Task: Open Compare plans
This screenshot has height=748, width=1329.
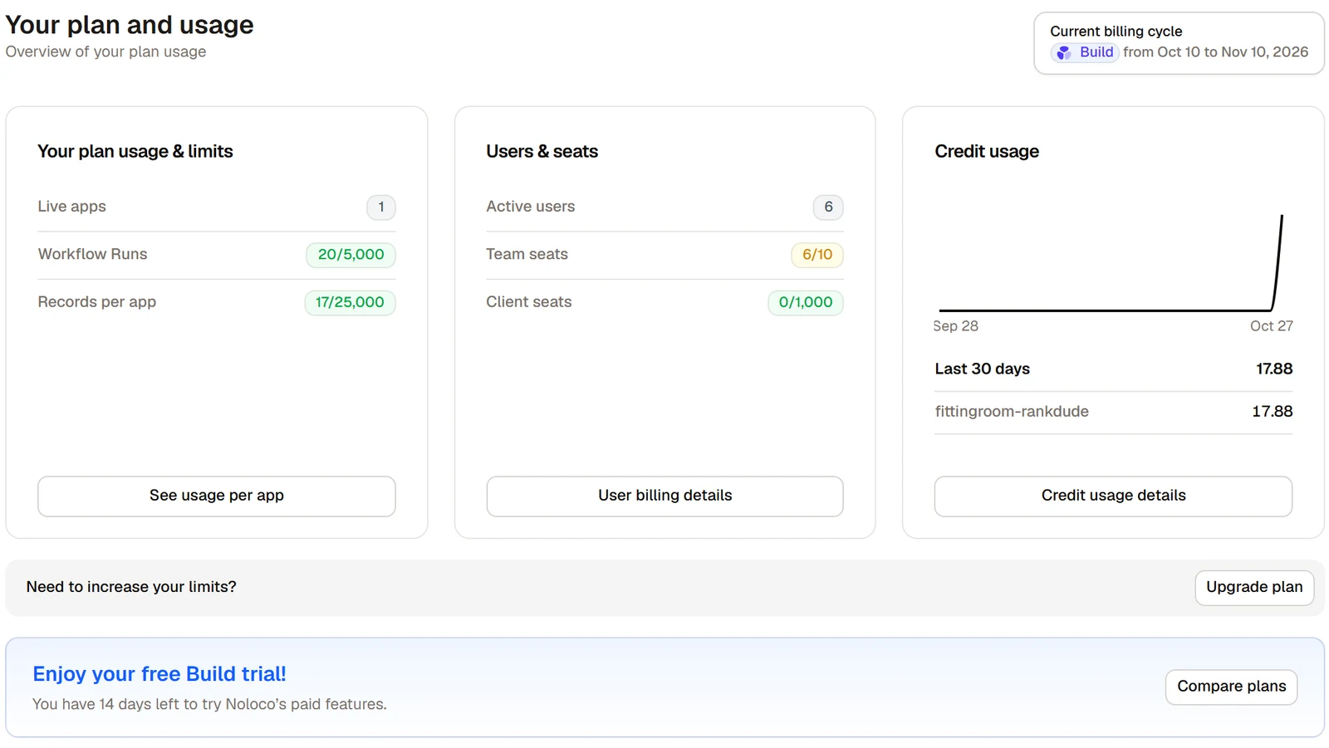Action: coord(1231,687)
